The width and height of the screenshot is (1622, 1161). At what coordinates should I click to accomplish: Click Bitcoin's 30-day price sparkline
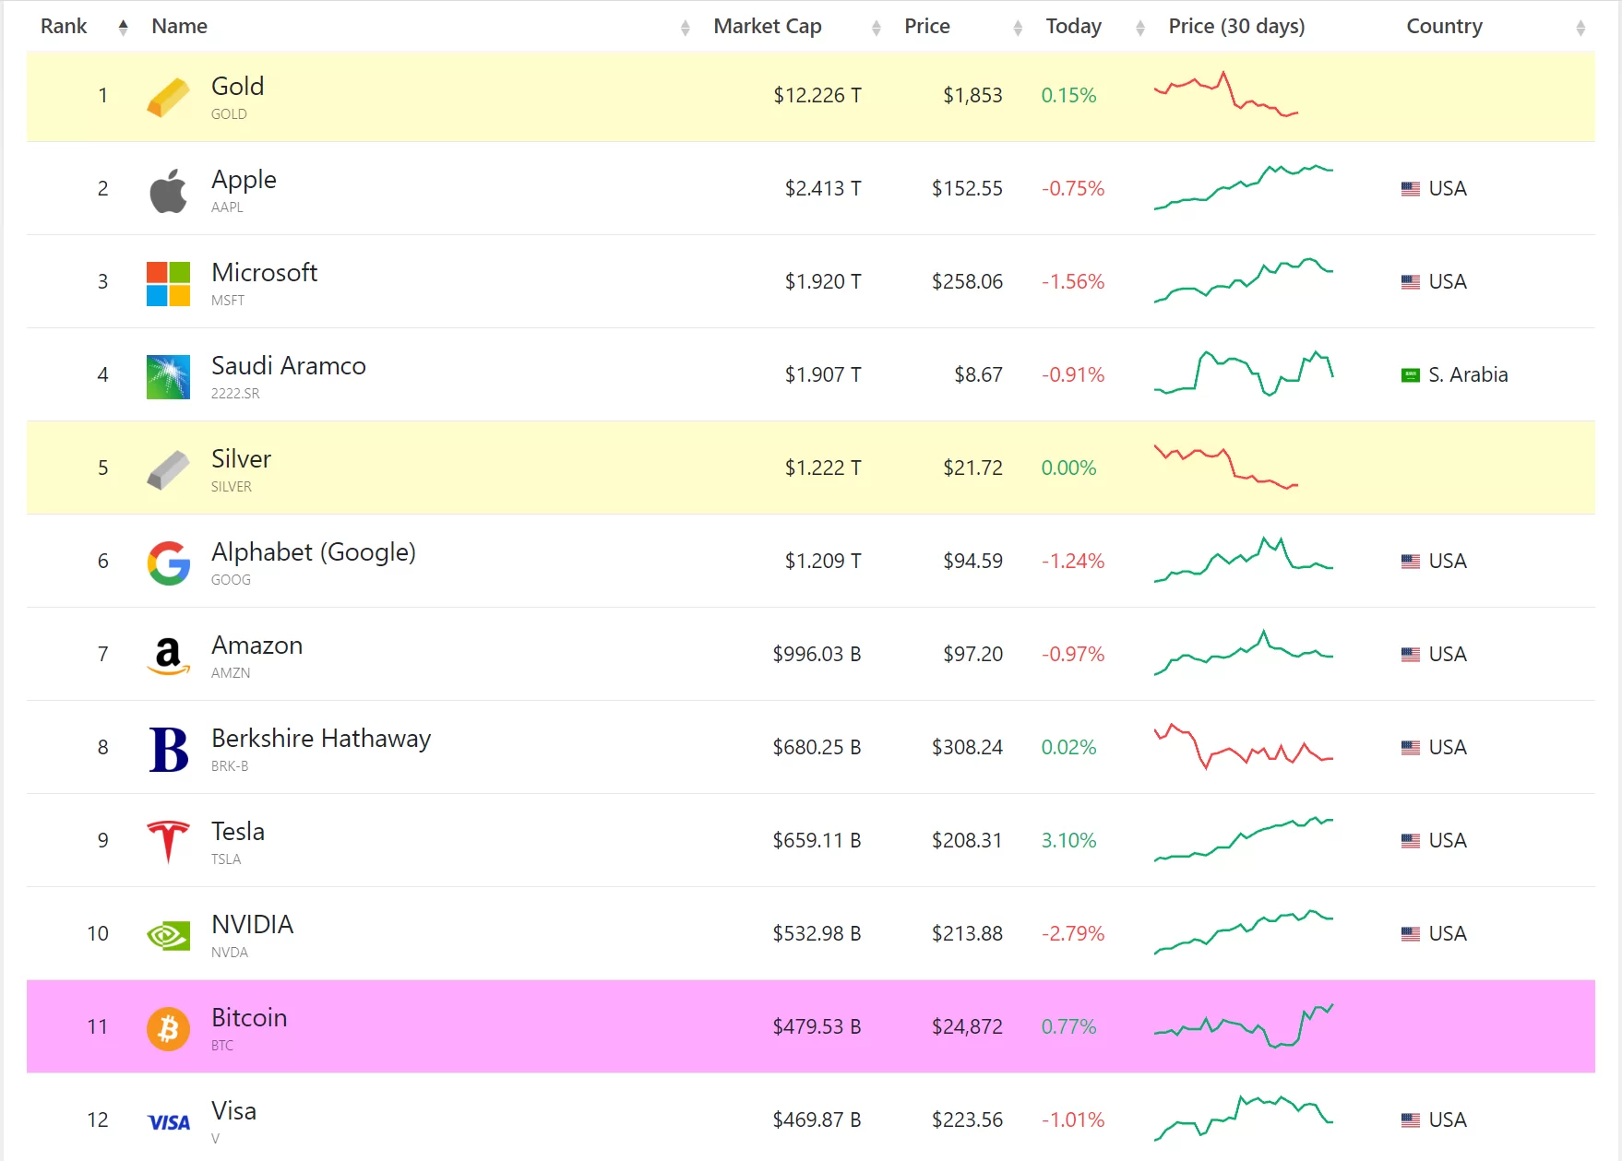coord(1243,1025)
